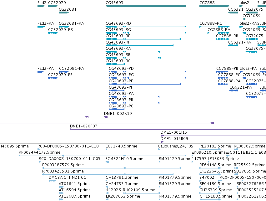Select EST RM01179.5prime
The height and width of the screenshot is (201, 266).
point(160,162)
